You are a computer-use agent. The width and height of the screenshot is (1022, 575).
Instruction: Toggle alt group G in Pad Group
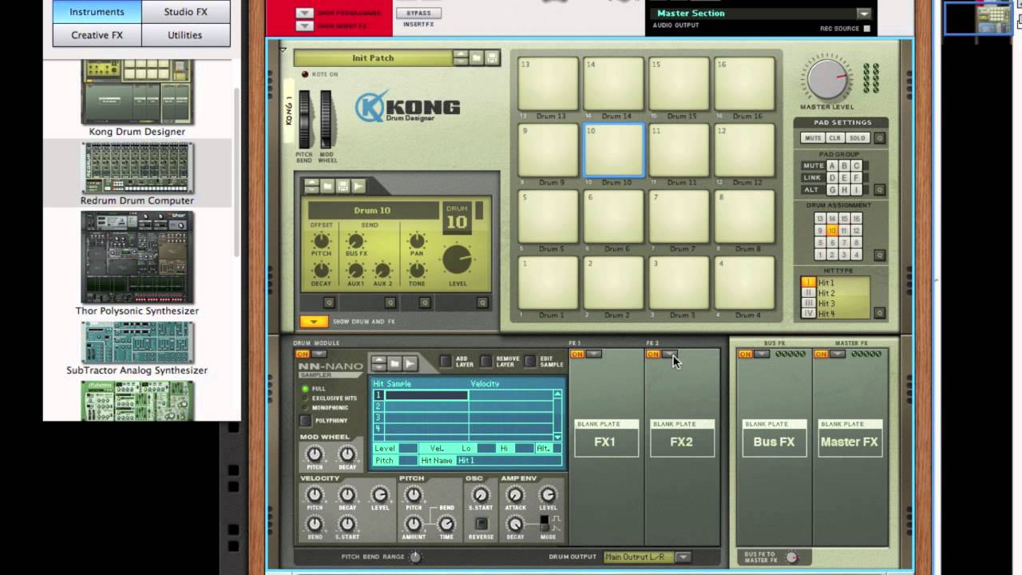pyautogui.click(x=832, y=190)
